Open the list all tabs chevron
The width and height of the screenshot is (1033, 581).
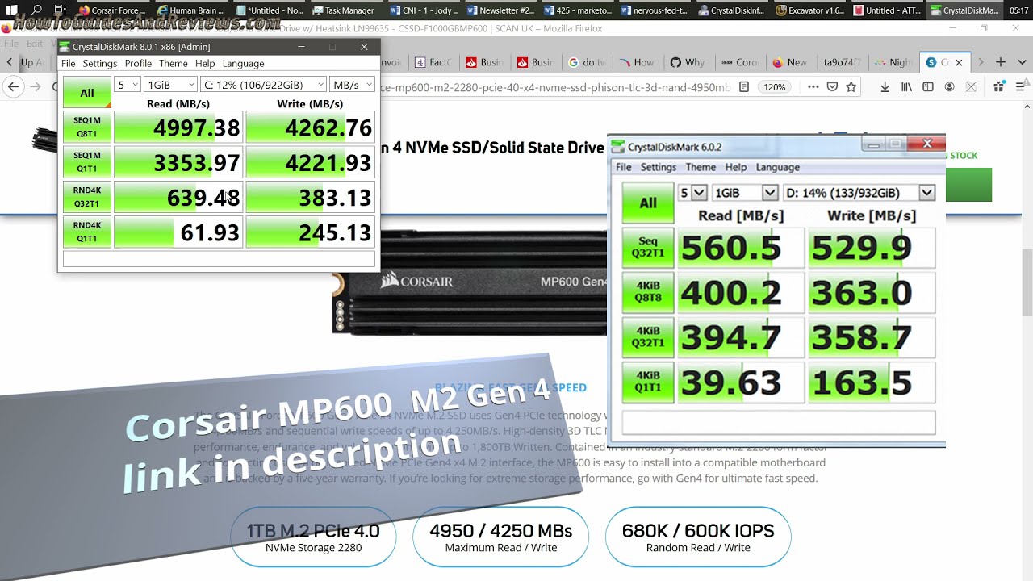coord(1023,61)
